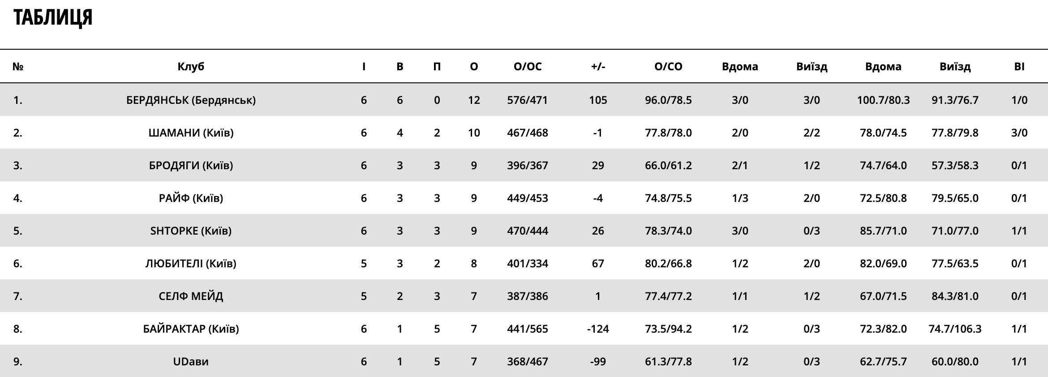Screen dimensions: 1048x377
Task: Open the БЕРДЯНСЬК (Бердянськ) club link
Action: tap(191, 100)
